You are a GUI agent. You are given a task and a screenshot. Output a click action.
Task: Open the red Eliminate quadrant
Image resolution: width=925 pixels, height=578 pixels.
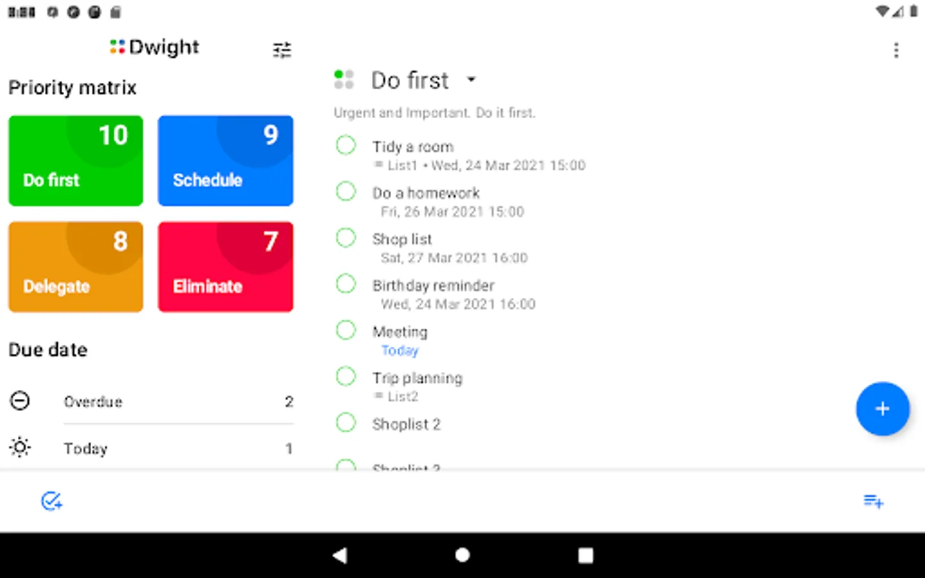(x=225, y=267)
